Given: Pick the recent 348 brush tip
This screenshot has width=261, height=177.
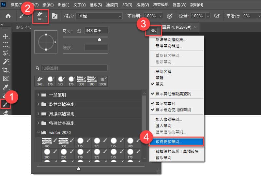Looking at the screenshot, I should pos(39,81).
